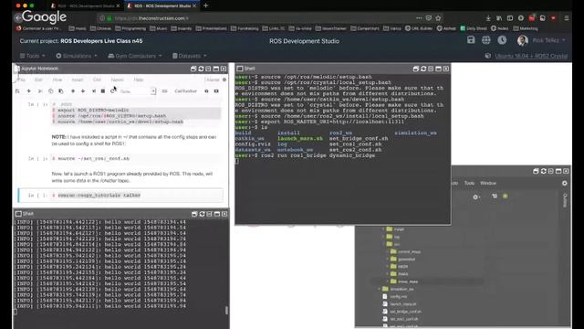Run the current Jupyter cell
This screenshot has width=584, height=329.
94,91
